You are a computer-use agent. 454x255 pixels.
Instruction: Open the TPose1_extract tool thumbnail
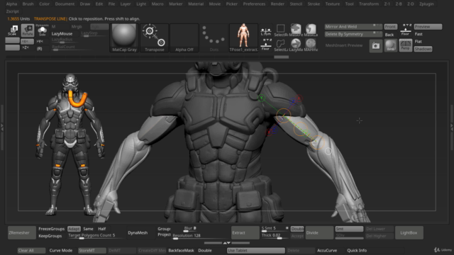pyautogui.click(x=243, y=38)
